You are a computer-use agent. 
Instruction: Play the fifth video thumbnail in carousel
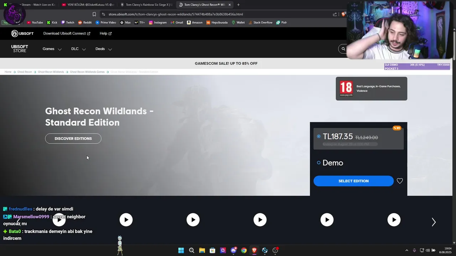point(327,220)
